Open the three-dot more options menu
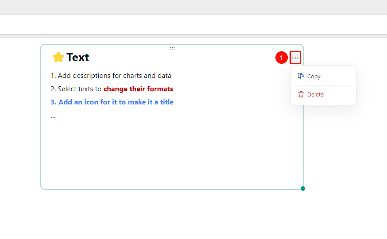 click(x=295, y=58)
